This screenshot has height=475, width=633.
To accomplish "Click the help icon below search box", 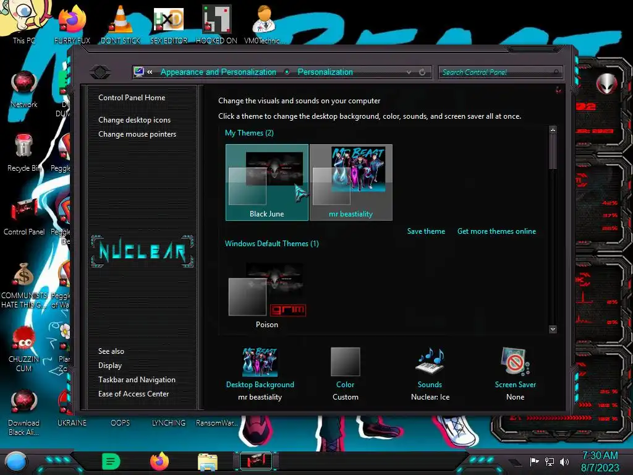I will [558, 90].
